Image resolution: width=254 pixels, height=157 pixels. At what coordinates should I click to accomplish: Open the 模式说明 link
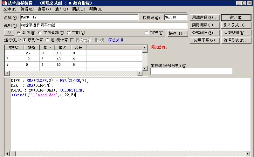point(115,40)
